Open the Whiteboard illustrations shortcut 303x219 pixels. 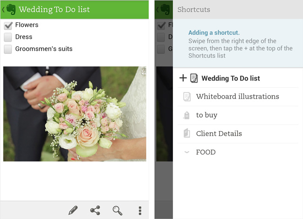point(238,96)
